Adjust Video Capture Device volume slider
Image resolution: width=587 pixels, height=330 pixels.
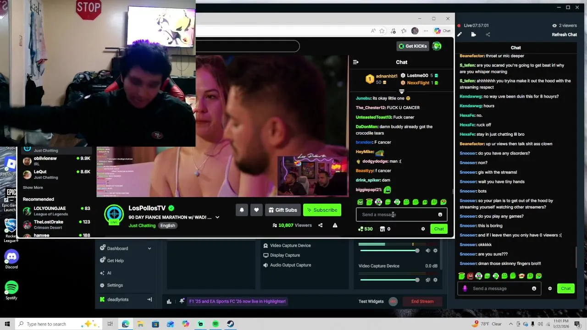point(389,280)
